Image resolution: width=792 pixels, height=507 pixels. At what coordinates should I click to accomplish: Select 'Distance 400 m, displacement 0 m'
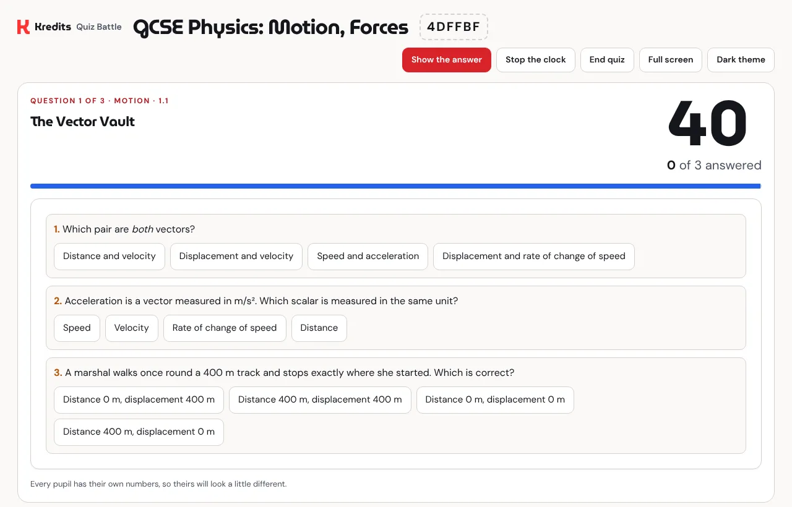(139, 432)
